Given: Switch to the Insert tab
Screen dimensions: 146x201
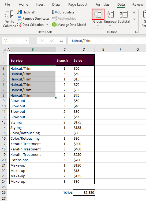Looking at the screenshot, I should tap(40, 5).
